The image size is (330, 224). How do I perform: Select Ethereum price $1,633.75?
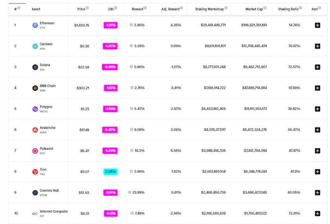[x=82, y=25]
